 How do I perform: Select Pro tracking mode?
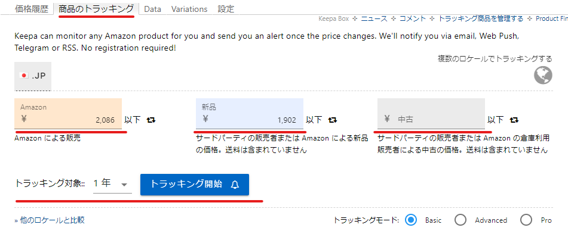pos(526,220)
